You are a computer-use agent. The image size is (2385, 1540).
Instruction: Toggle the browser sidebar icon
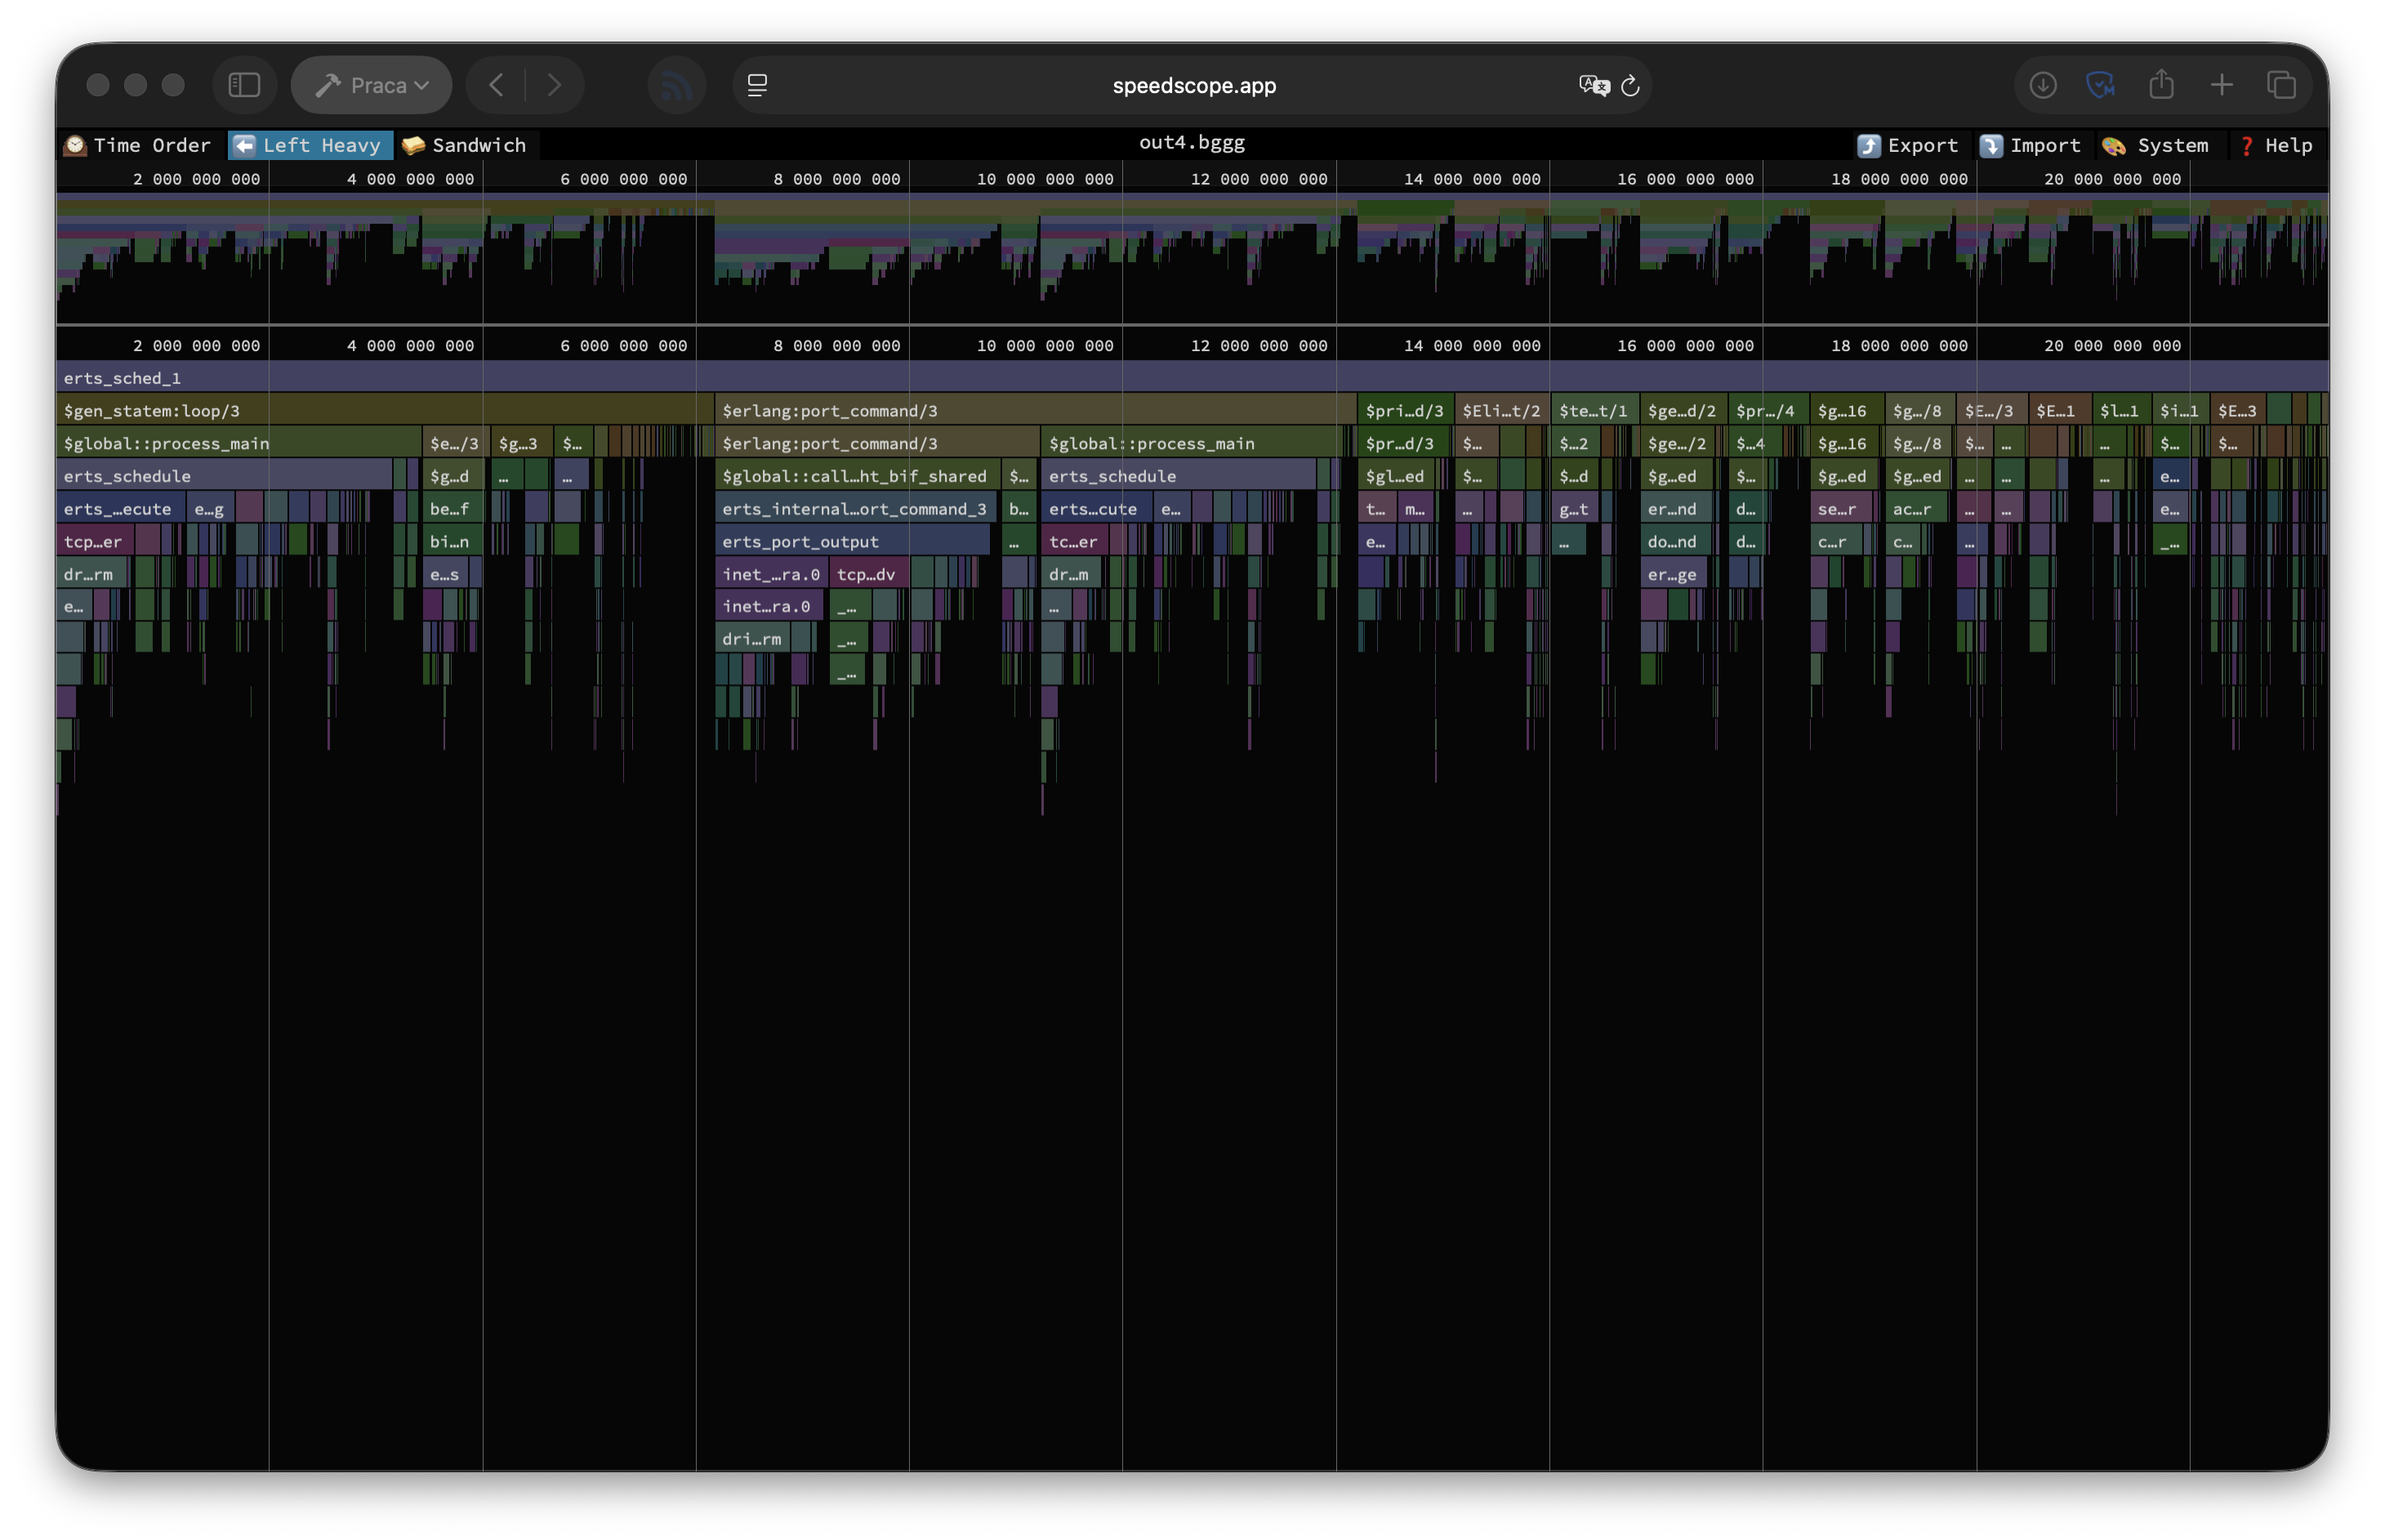[244, 85]
